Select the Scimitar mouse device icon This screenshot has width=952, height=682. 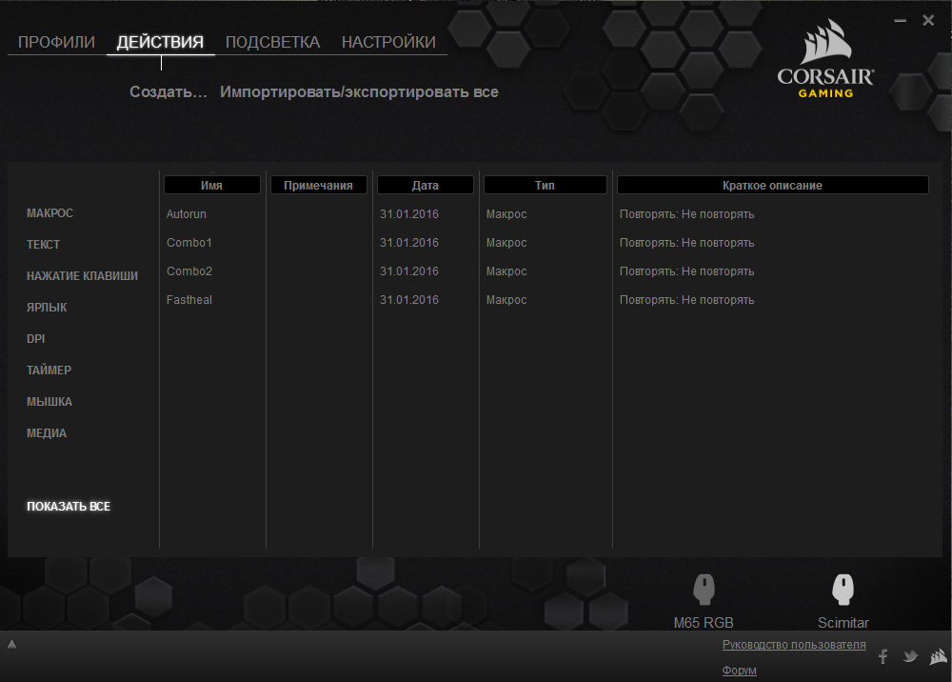point(843,590)
